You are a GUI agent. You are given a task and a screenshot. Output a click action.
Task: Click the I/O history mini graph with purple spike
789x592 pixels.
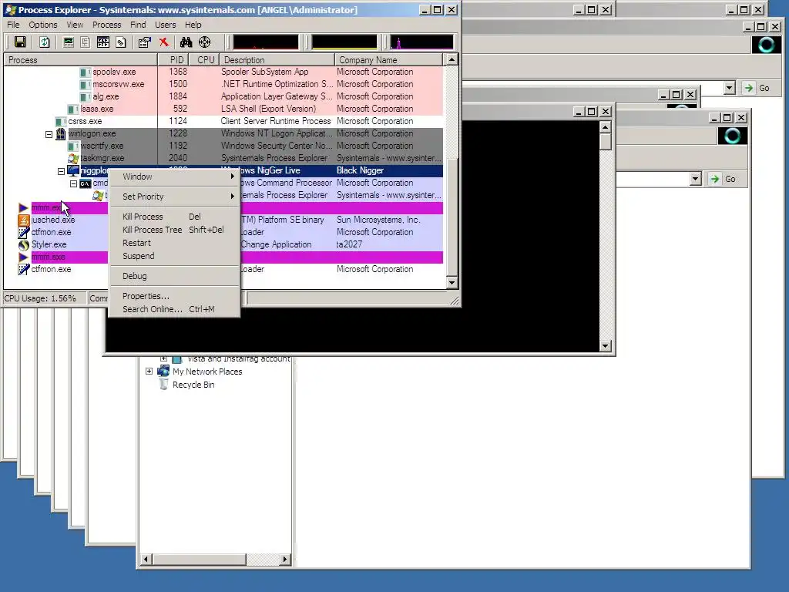pos(421,42)
